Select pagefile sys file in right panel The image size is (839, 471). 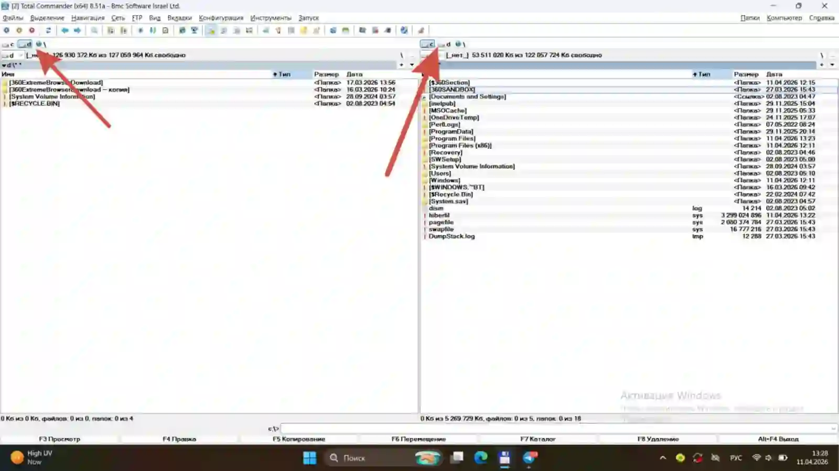coord(441,222)
